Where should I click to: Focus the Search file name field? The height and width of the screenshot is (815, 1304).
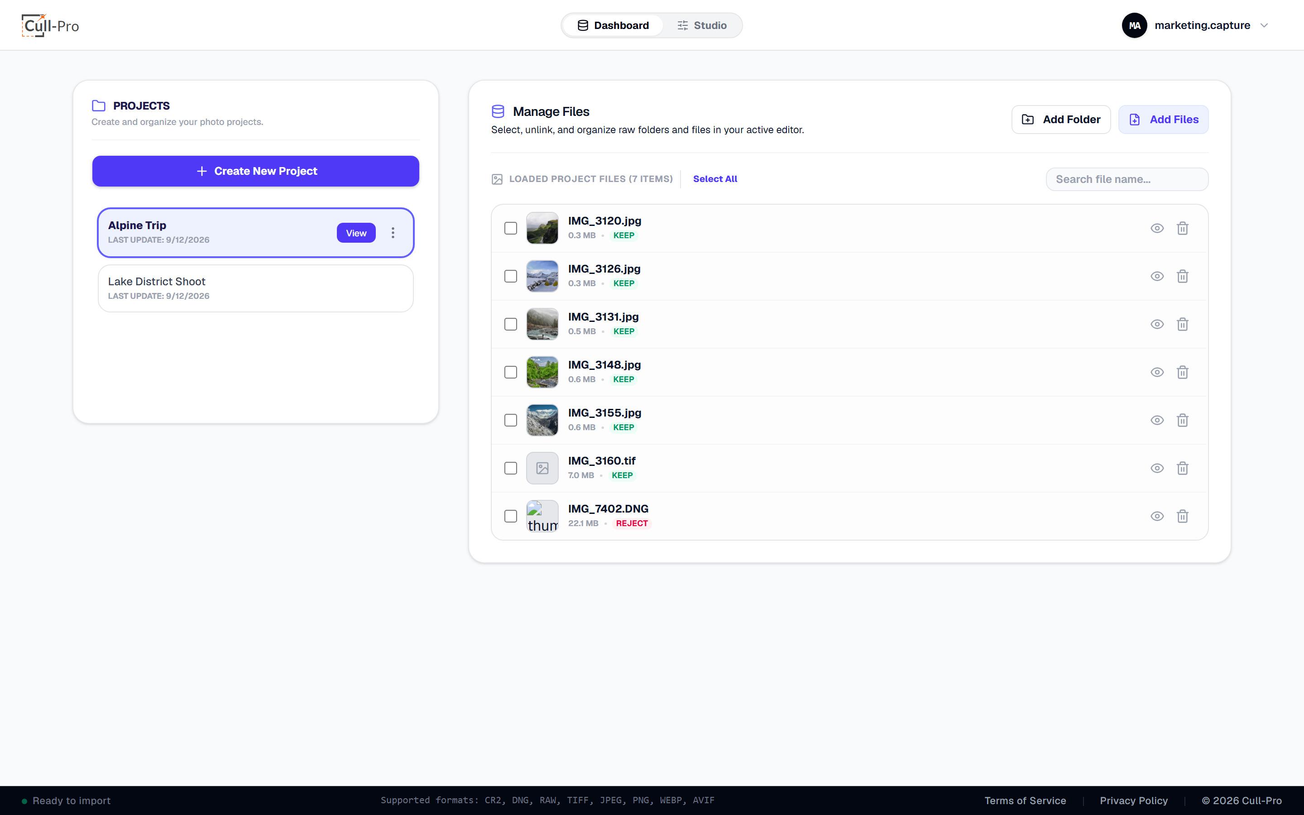point(1127,179)
